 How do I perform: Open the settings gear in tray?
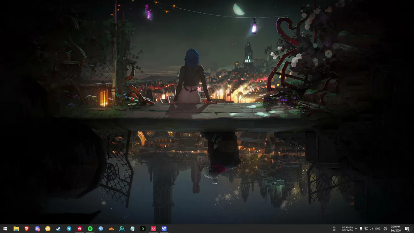click(385, 229)
